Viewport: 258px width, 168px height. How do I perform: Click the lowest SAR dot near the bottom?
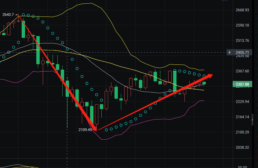click(106, 130)
